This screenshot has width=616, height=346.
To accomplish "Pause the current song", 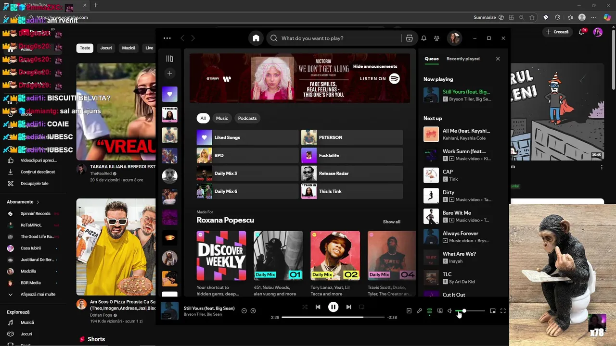I will (333, 307).
